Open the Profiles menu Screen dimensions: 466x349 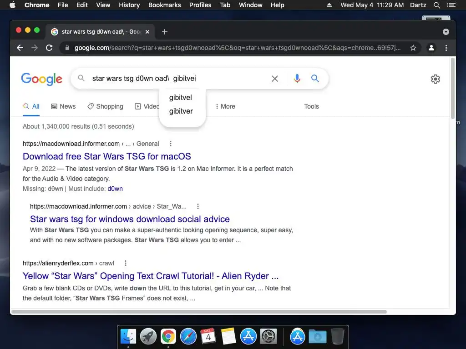tap(200, 5)
